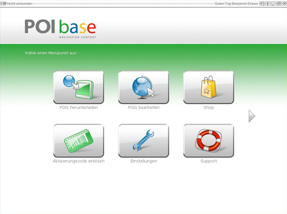This screenshot has height=214, width=287.
Task: Click the Support text label
Action: 208,161
